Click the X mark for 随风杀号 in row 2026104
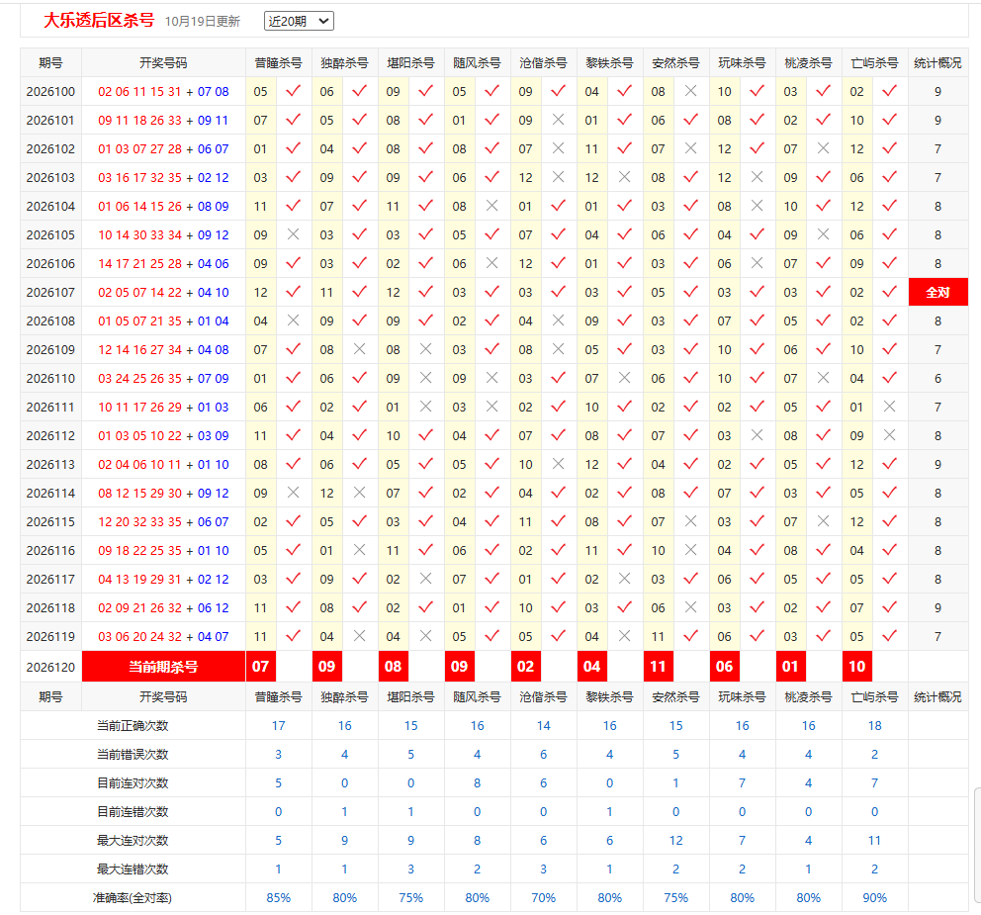Image resolution: width=981 pixels, height=915 pixels. (x=491, y=206)
